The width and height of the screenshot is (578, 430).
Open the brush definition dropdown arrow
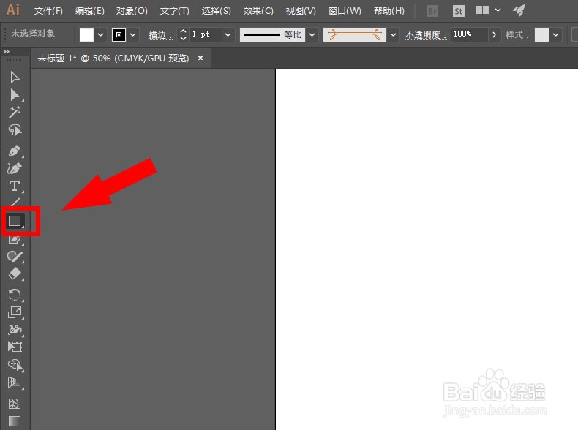coord(393,35)
